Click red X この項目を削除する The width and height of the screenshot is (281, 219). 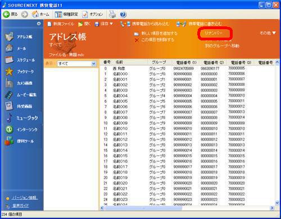click(x=137, y=40)
